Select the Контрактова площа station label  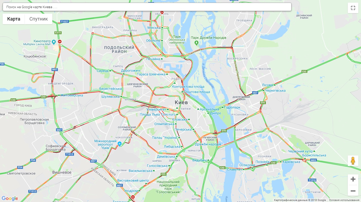(x=188, y=87)
